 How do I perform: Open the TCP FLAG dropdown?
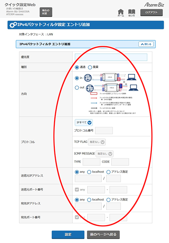(x=97, y=142)
